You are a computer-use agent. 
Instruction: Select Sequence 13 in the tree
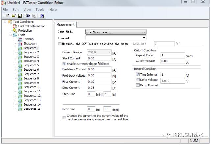coord(32,100)
